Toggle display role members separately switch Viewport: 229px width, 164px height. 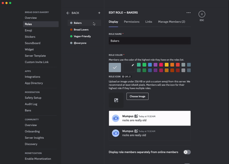coord(187,152)
